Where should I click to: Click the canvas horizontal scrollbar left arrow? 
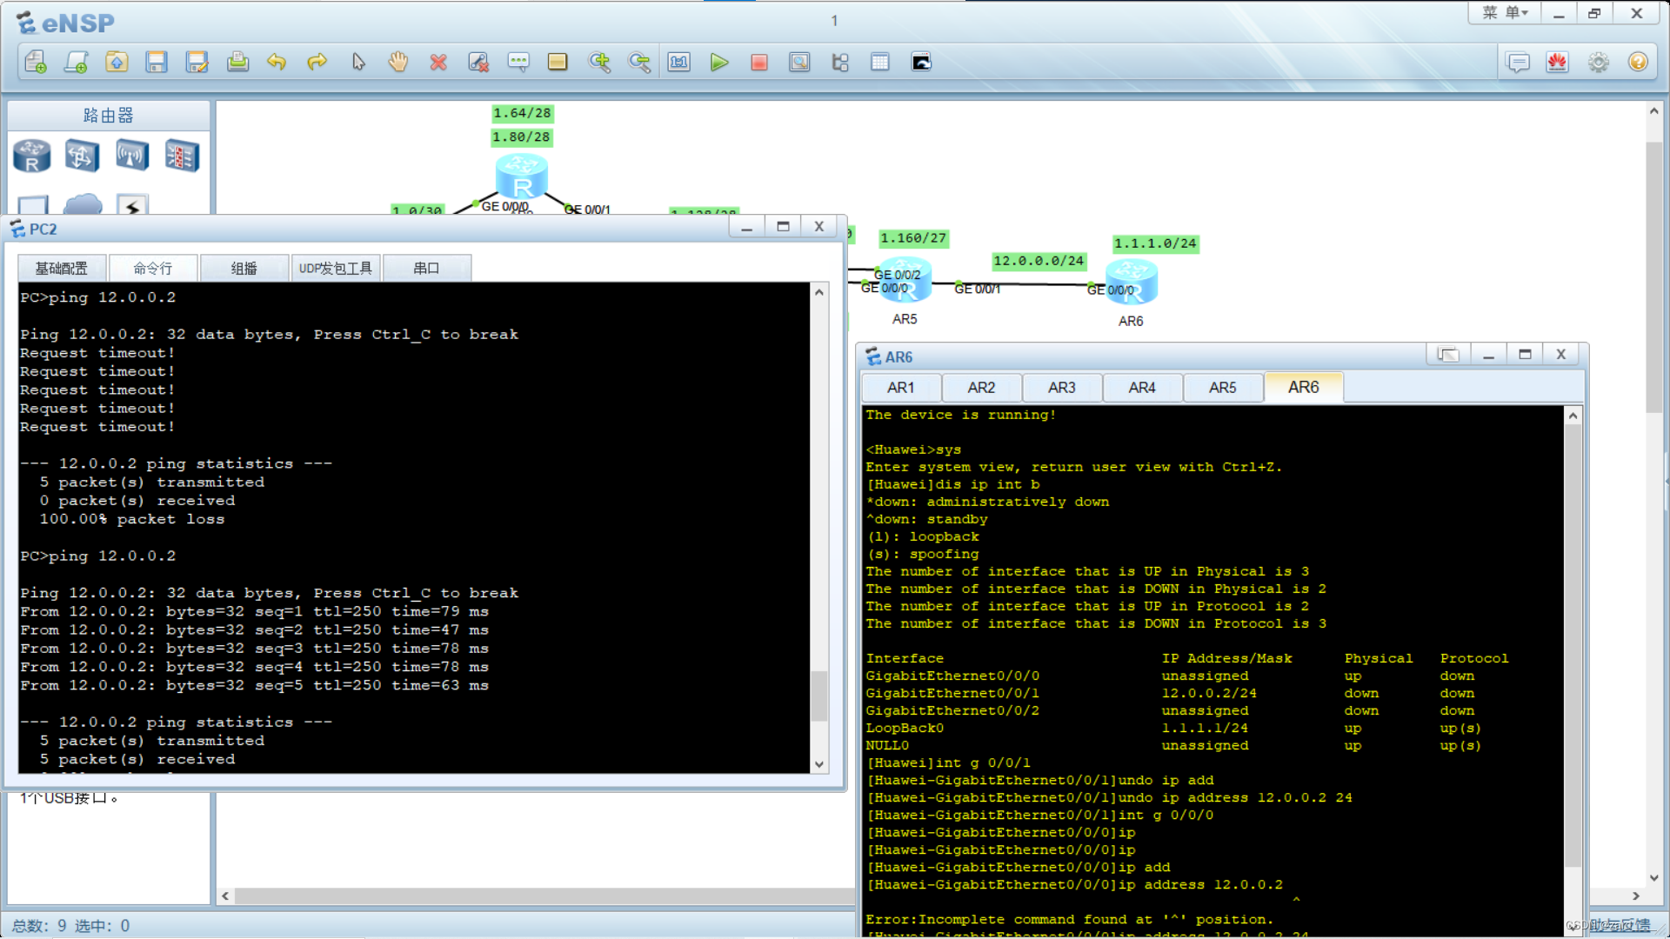pos(225,896)
